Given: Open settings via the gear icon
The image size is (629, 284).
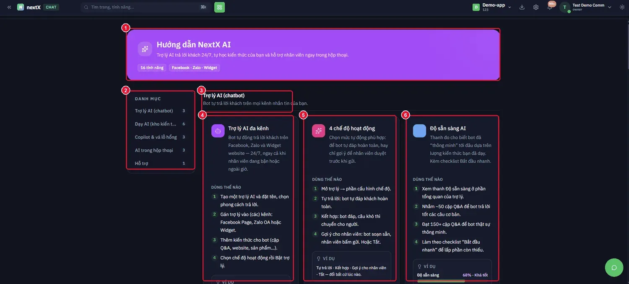Looking at the screenshot, I should coord(536,7).
